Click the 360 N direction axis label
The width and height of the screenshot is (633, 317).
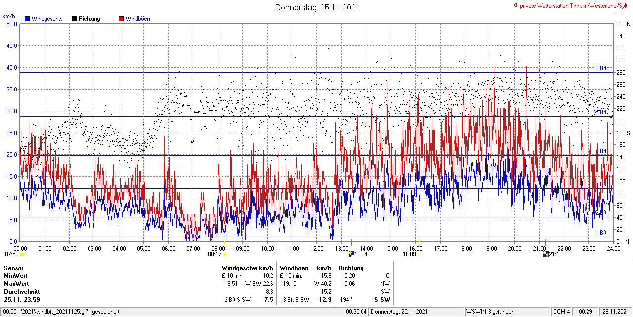point(623,24)
